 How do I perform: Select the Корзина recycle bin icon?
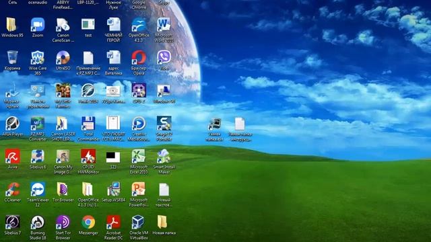tap(12, 58)
